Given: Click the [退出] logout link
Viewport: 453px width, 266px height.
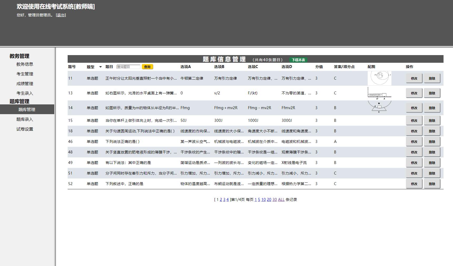Looking at the screenshot, I should coord(60,15).
